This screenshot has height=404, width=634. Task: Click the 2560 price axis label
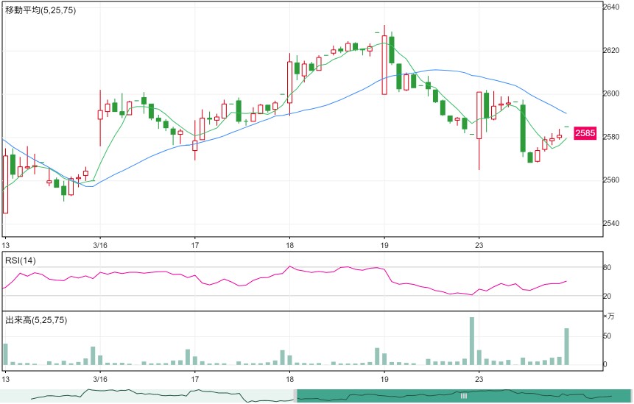(x=610, y=180)
